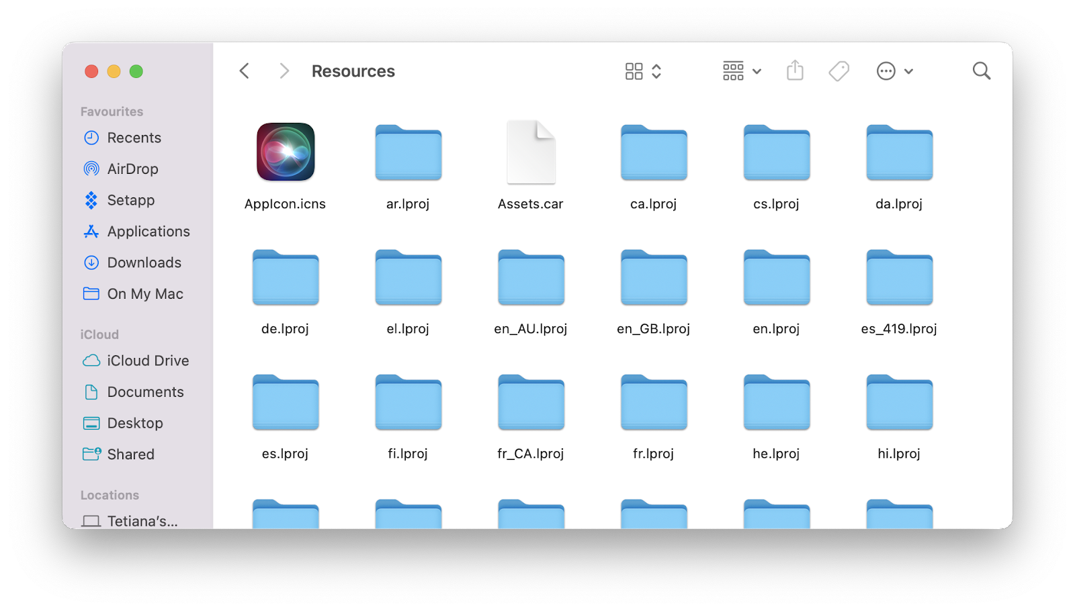Viewport: 1075px width, 611px height.
Task: Click the Tags toolbar icon
Action: [x=838, y=70]
